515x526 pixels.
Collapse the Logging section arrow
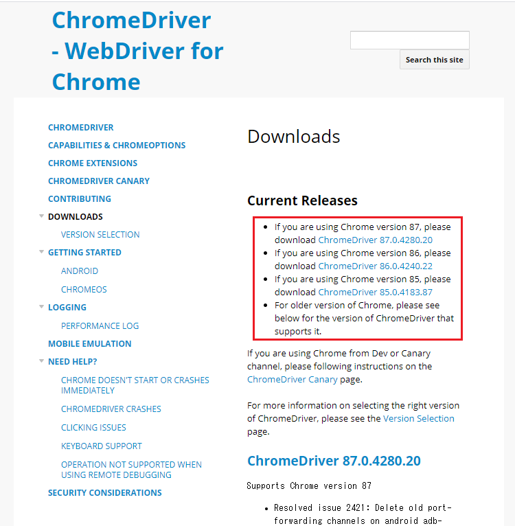42,307
